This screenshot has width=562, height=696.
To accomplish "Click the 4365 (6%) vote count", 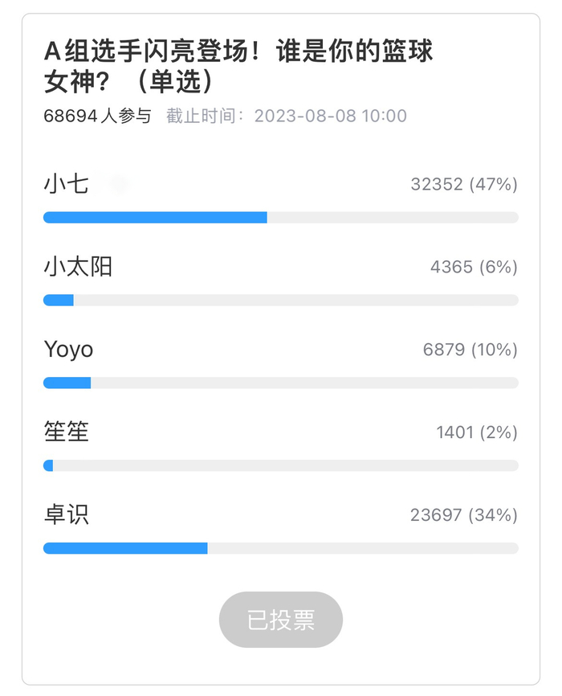I will (474, 267).
